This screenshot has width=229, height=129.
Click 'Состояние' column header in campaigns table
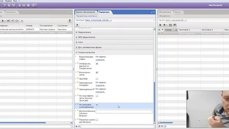[64, 25]
